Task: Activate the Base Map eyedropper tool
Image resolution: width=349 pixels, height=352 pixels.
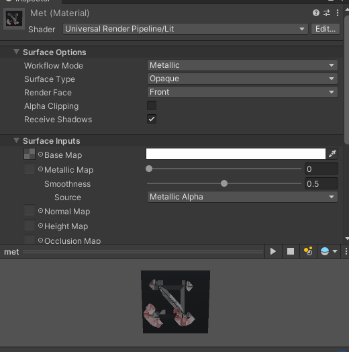Action: pos(332,154)
